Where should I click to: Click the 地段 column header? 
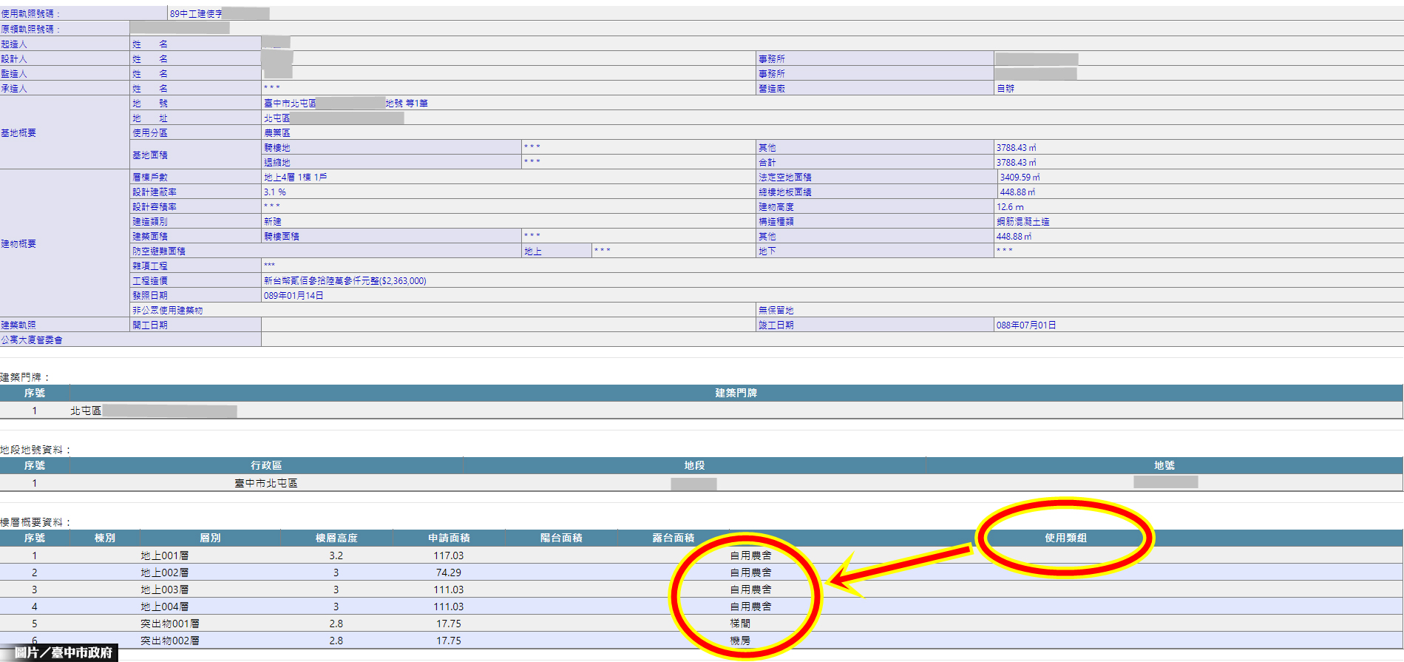tap(694, 465)
